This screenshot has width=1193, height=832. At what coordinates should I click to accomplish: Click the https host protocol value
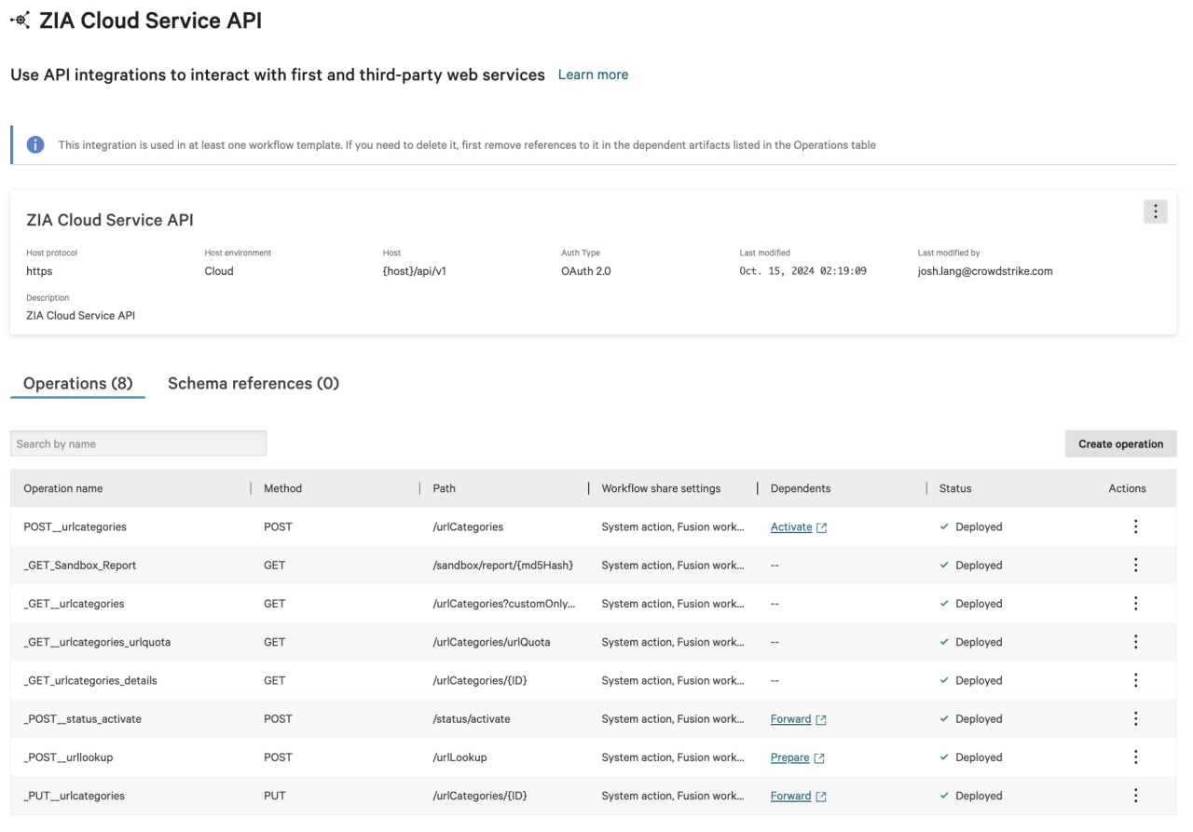click(x=39, y=271)
